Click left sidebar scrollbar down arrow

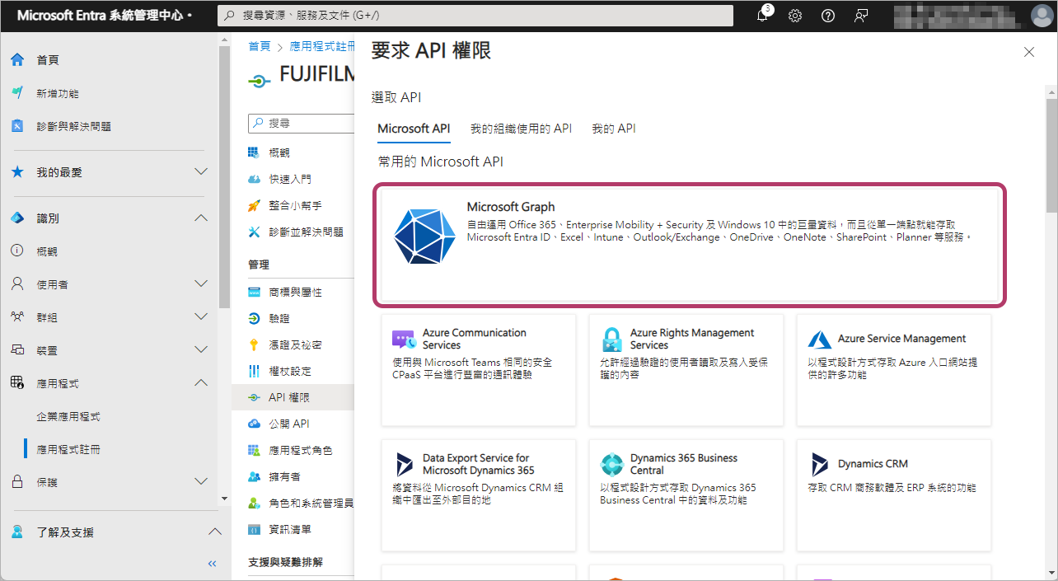225,499
